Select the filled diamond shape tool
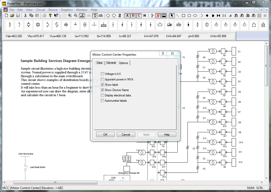271x192 pixels. click(207, 16)
